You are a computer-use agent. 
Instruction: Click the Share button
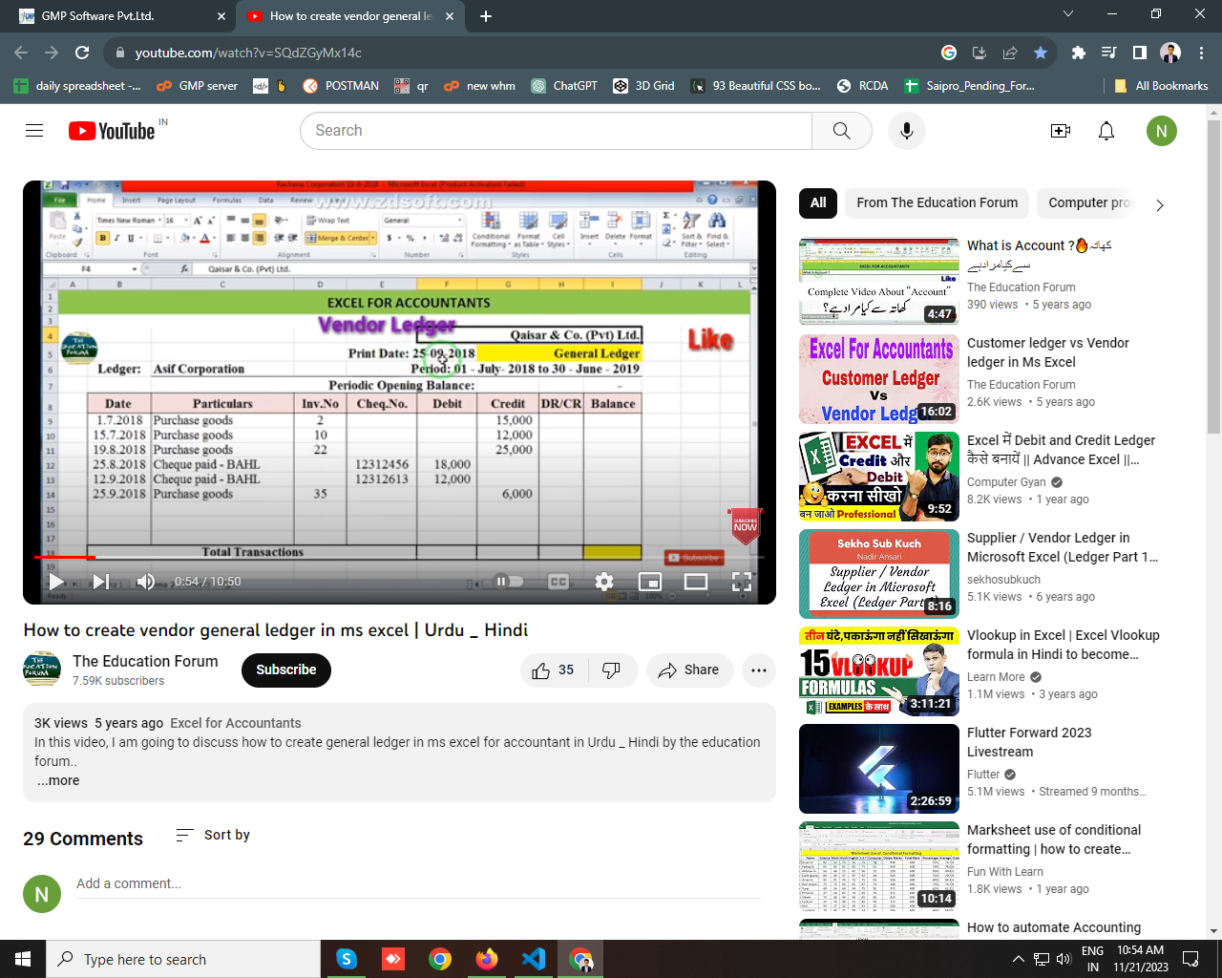pos(688,670)
